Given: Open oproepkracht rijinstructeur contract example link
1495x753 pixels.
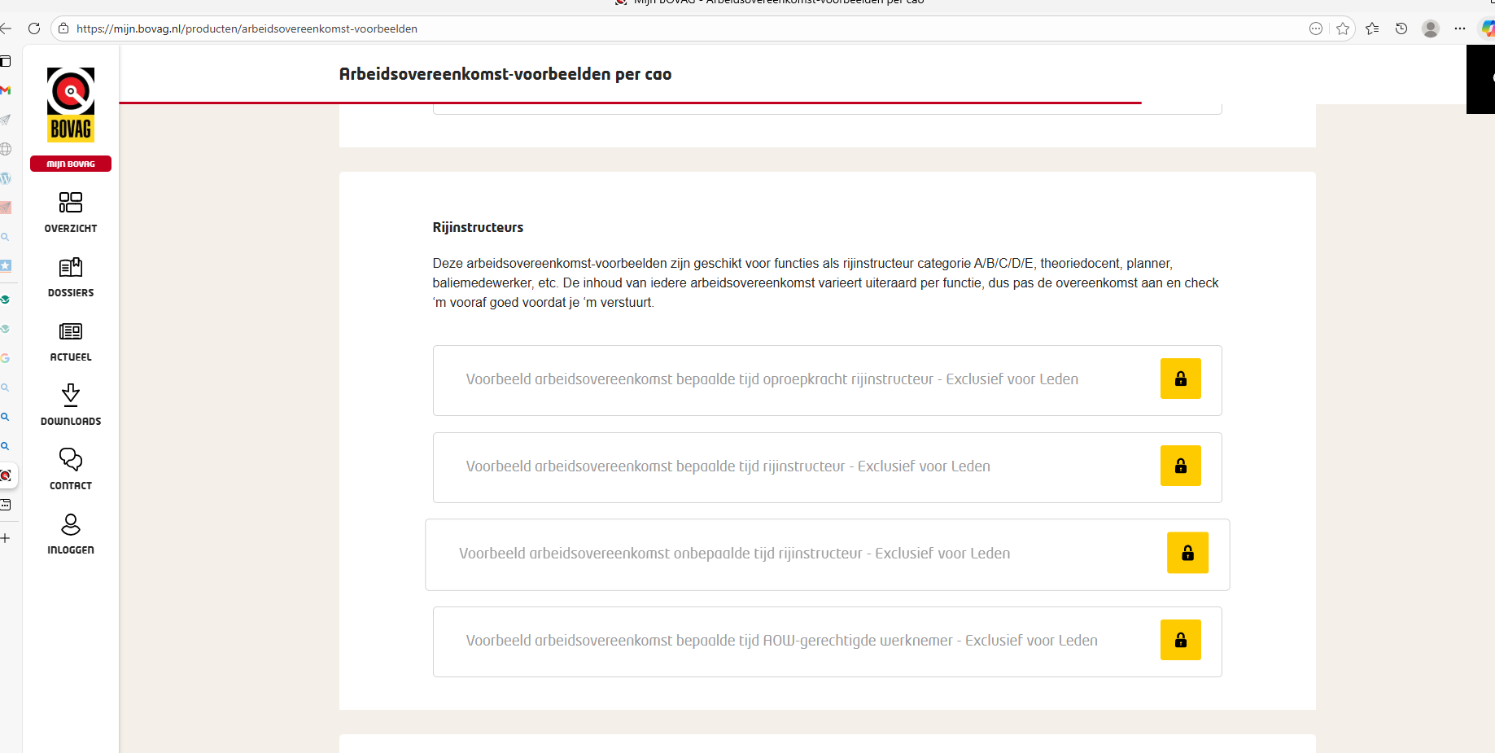Looking at the screenshot, I should tap(772, 379).
